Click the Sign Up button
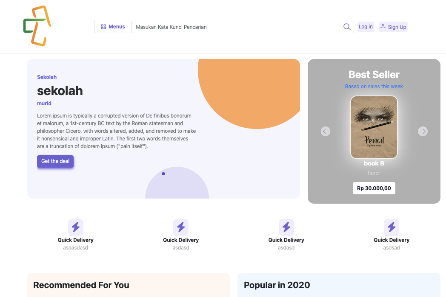The image size is (446, 297). tap(393, 27)
